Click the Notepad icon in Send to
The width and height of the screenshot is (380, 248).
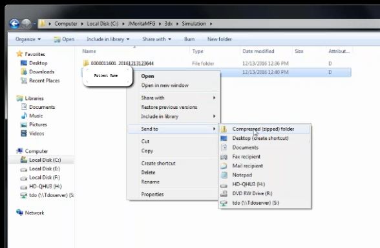pos(224,175)
